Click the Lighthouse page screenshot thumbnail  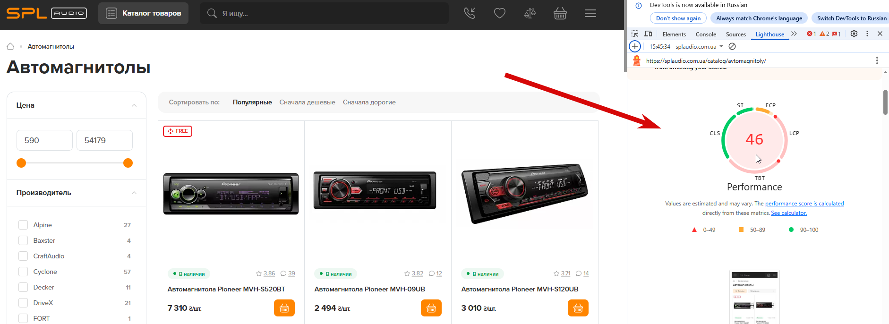tap(754, 297)
